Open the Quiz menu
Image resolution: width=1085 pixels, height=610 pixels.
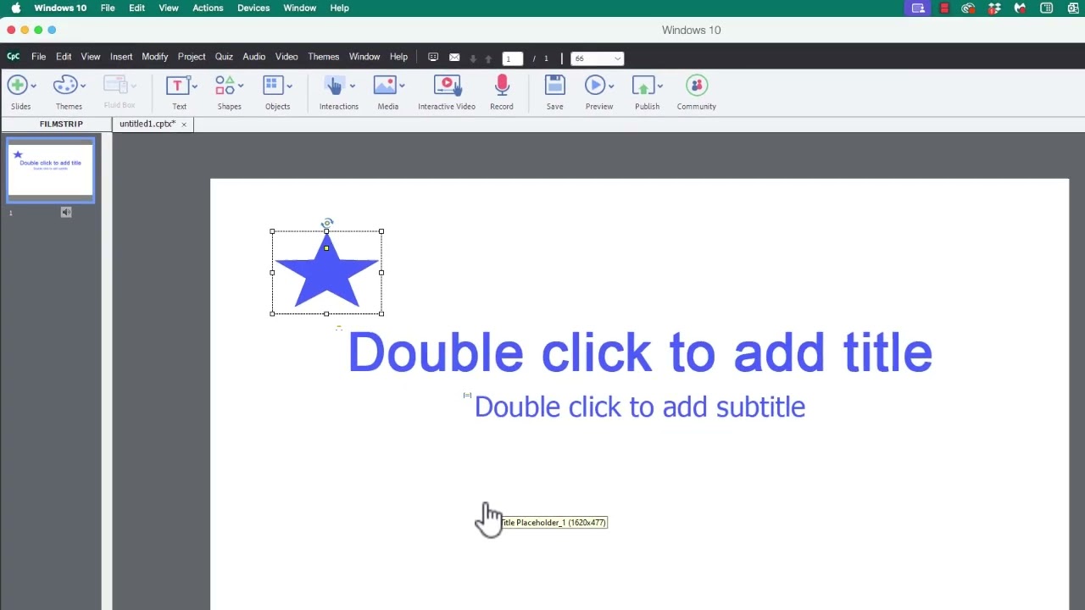coord(224,57)
